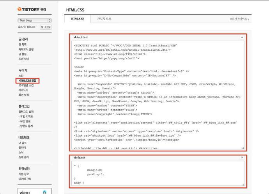
Task: Click the "padding:0;" line in style.css
Action: click(x=96, y=174)
